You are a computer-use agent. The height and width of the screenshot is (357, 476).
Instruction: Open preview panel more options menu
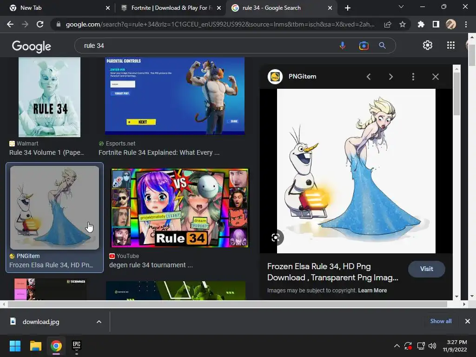pos(413,77)
